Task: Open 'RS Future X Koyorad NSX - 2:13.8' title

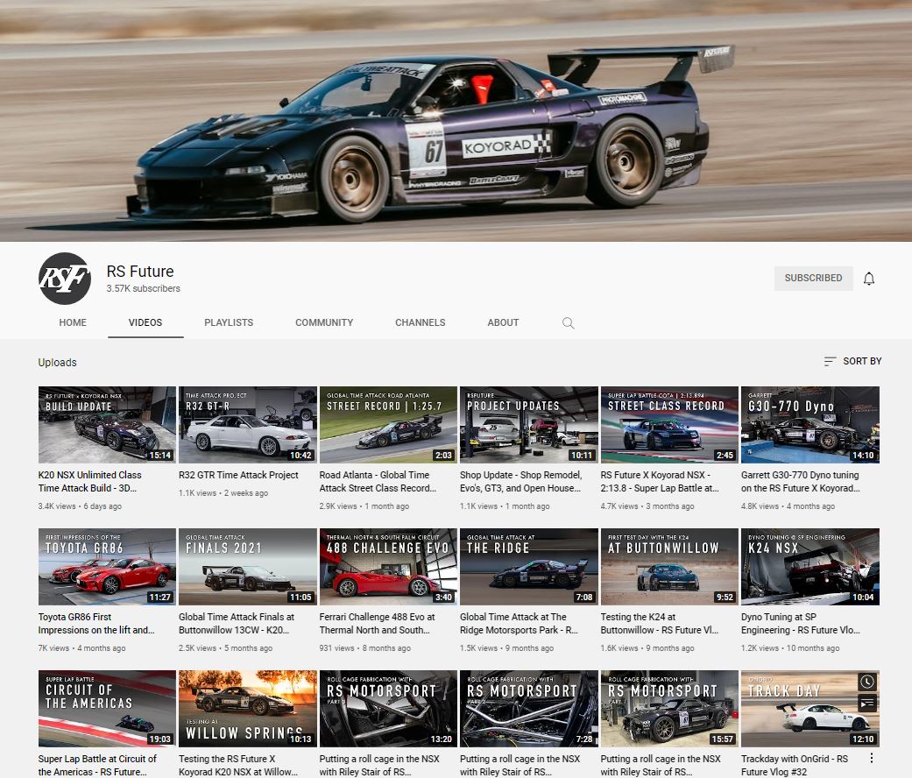Action: point(660,482)
